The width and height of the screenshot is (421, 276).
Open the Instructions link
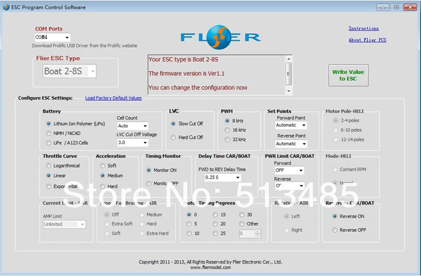pyautogui.click(x=363, y=28)
